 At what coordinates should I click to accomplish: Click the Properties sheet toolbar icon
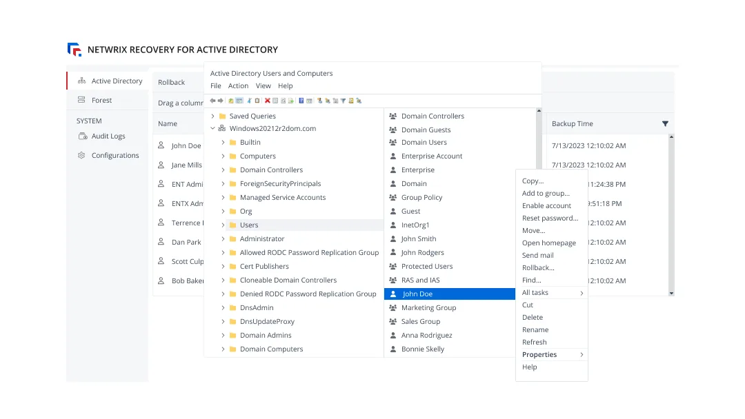coord(275,101)
